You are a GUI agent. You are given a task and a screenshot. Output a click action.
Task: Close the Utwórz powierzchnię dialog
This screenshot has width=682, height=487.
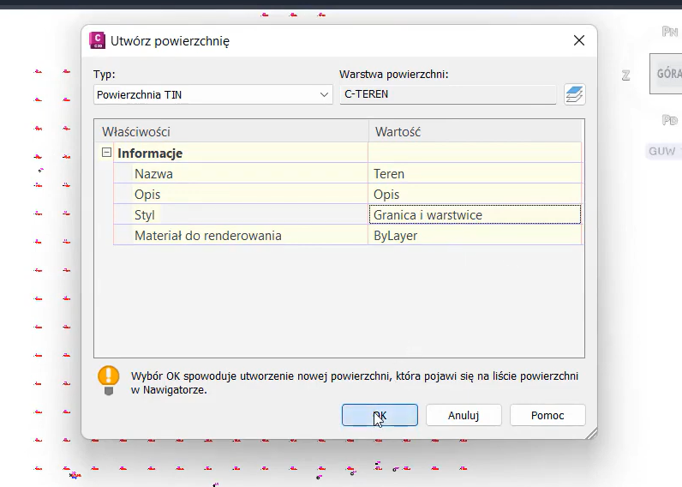579,40
